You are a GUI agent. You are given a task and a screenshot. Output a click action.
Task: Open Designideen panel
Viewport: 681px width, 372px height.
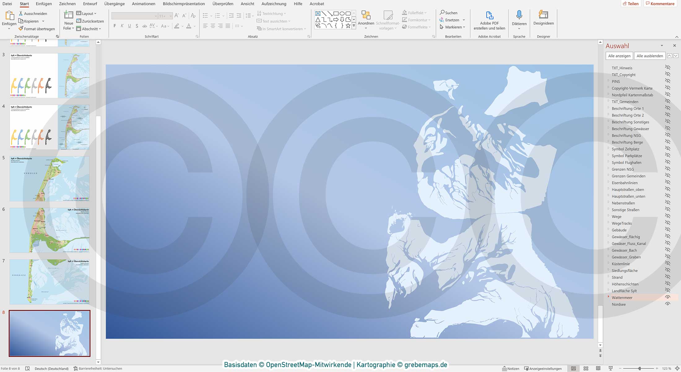pos(543,20)
